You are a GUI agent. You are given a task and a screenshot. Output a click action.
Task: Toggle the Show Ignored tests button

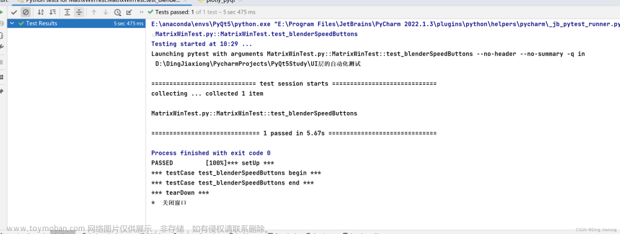click(25, 12)
